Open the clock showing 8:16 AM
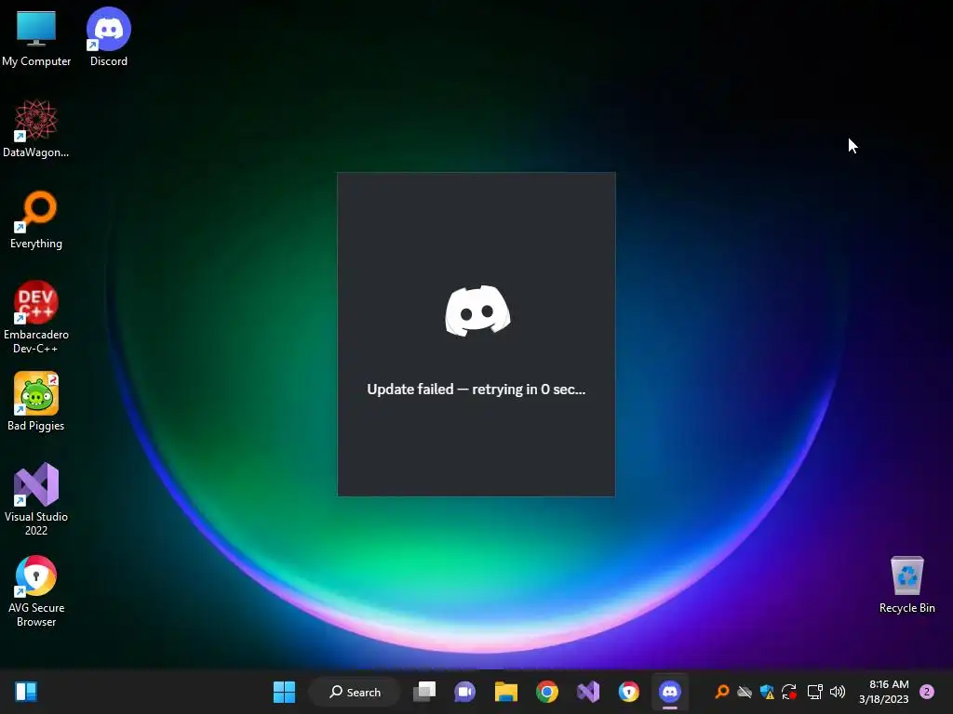Image resolution: width=953 pixels, height=714 pixels. tap(884, 692)
